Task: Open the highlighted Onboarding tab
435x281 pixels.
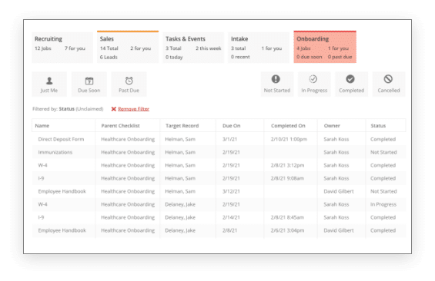Action: tap(325, 47)
